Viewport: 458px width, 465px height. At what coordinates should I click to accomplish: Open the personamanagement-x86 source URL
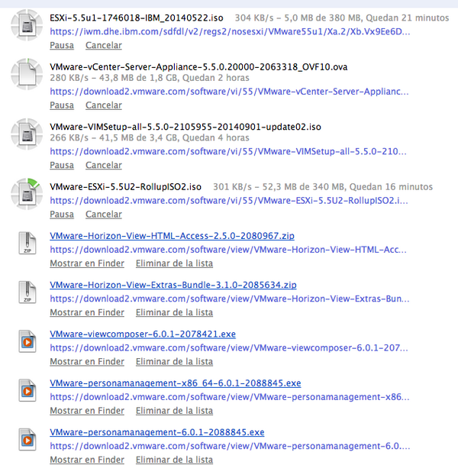pos(230,397)
